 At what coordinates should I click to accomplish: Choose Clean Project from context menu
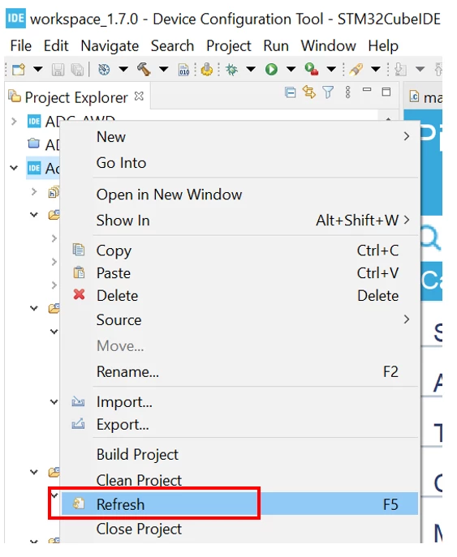(139, 480)
